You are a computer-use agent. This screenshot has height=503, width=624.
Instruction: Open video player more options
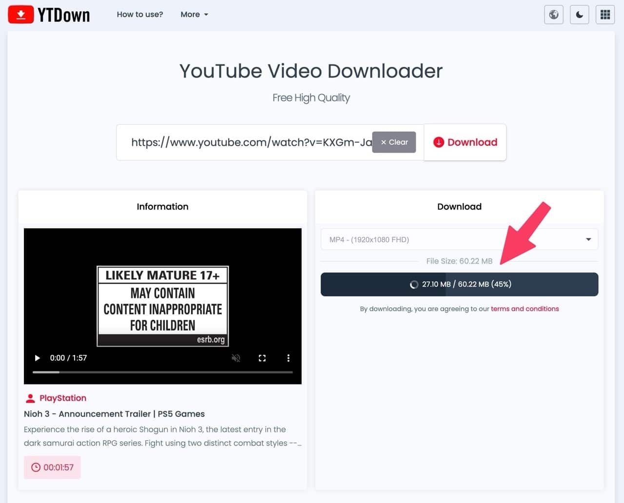tap(288, 358)
